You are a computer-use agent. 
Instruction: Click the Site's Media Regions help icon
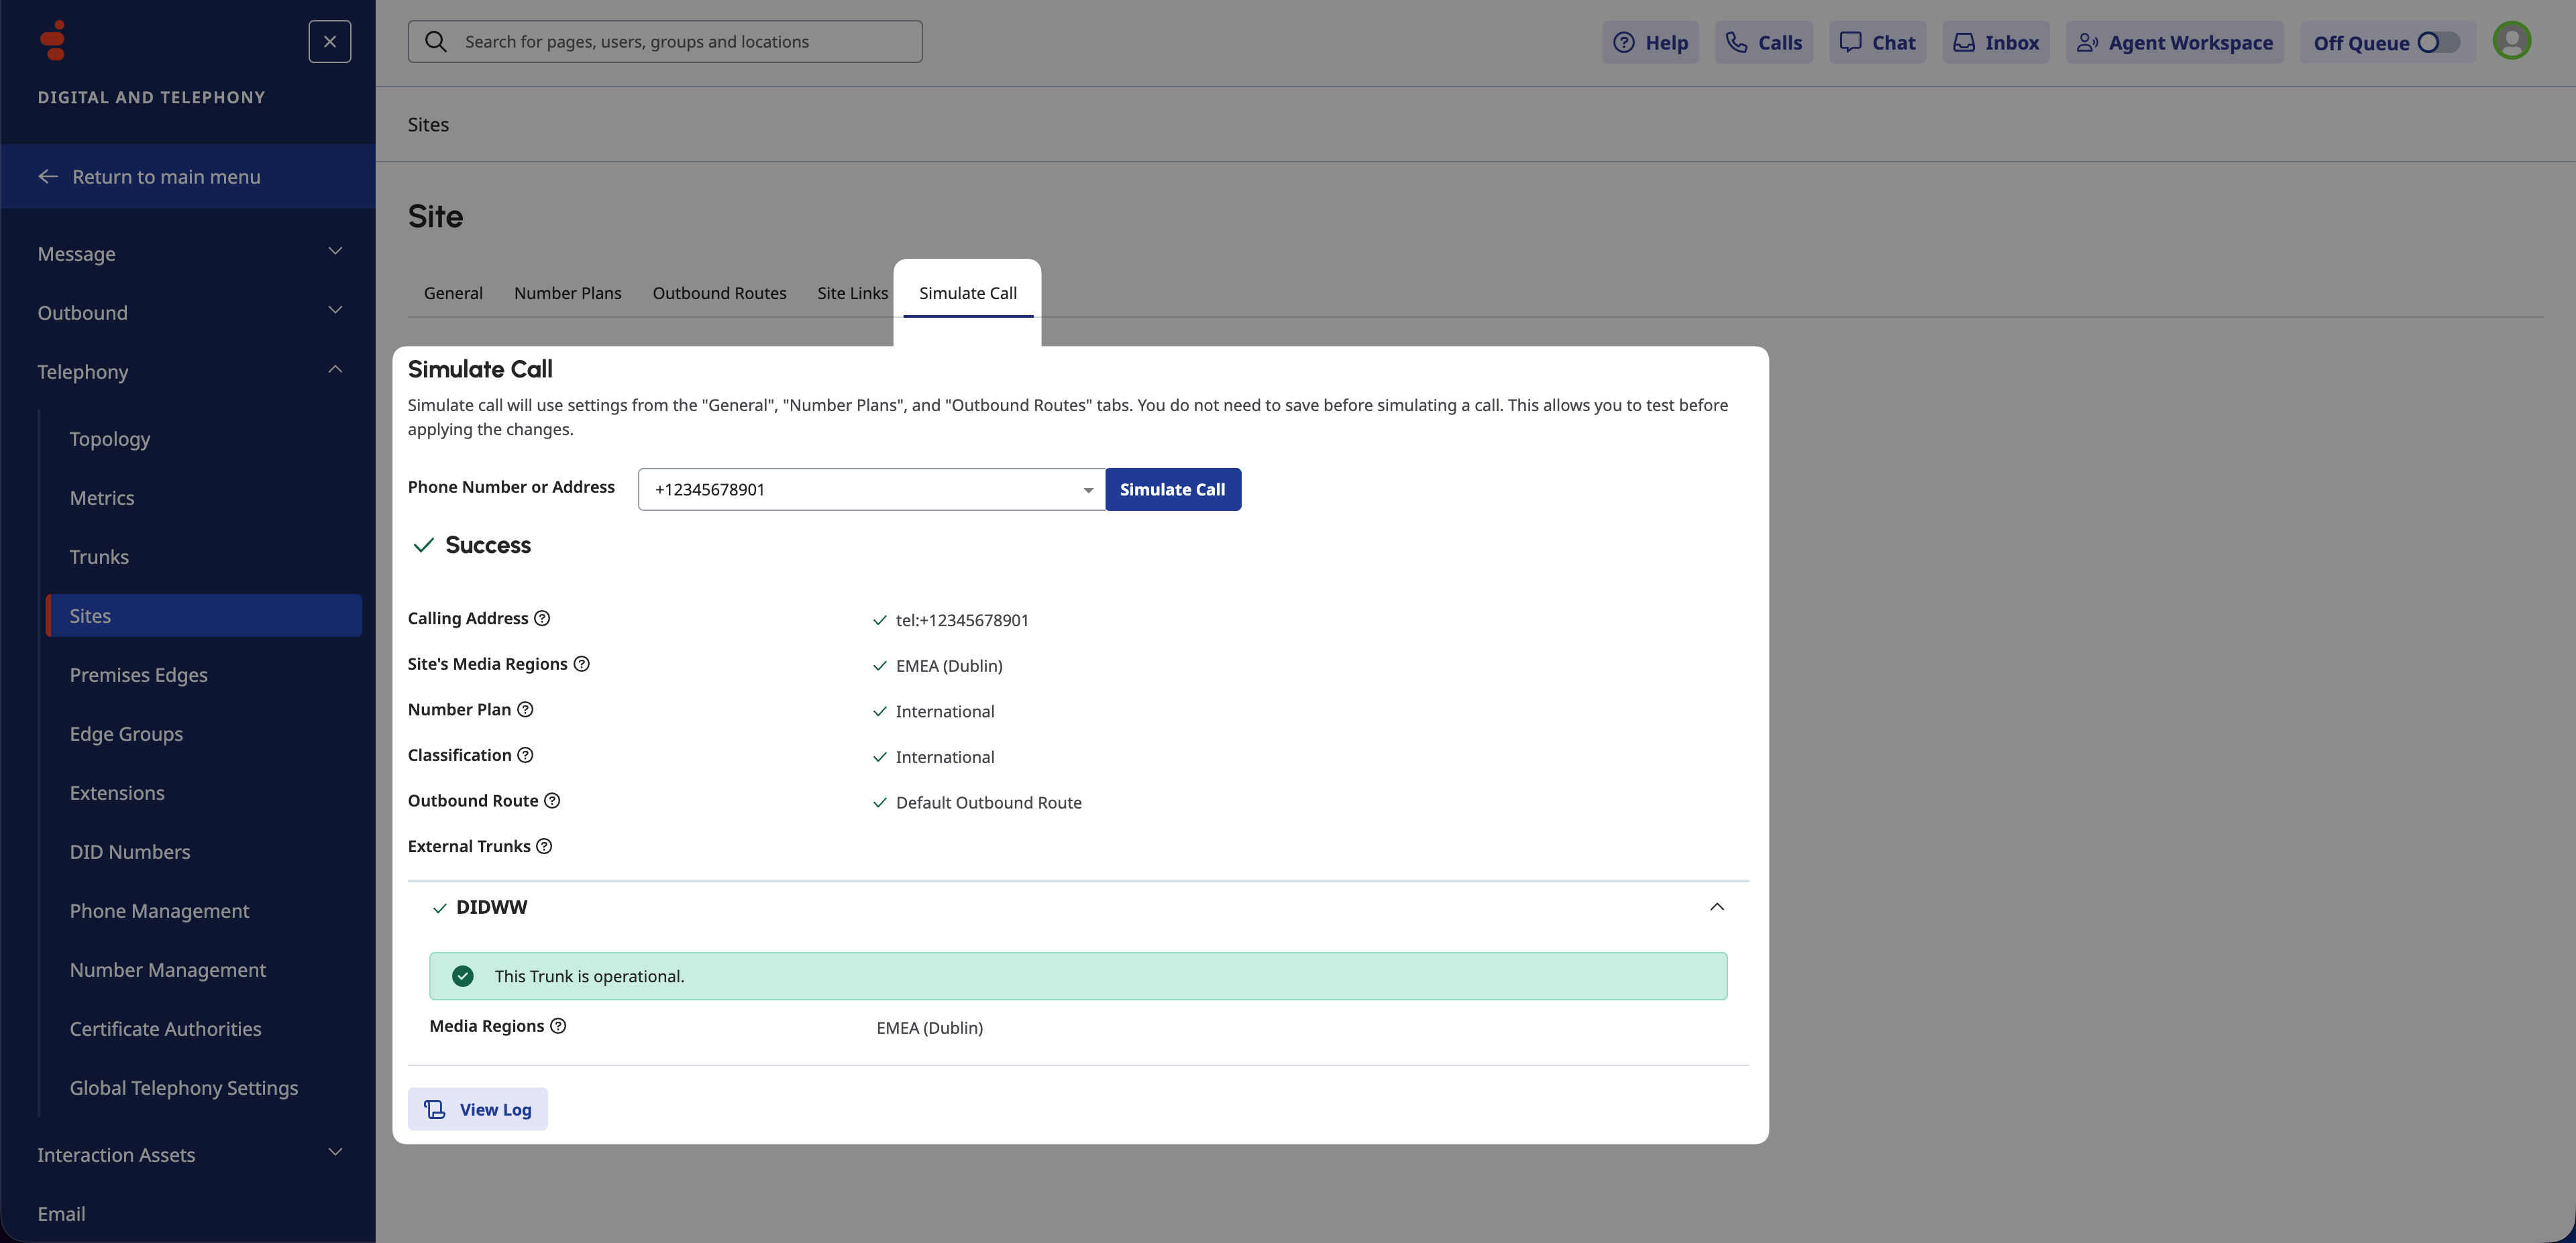[581, 664]
